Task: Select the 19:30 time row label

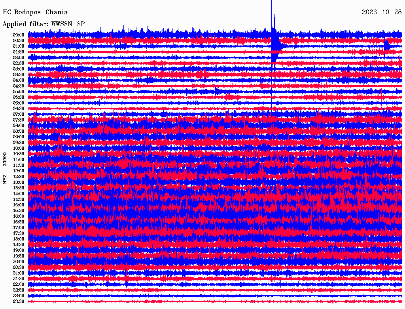Action: (19, 256)
